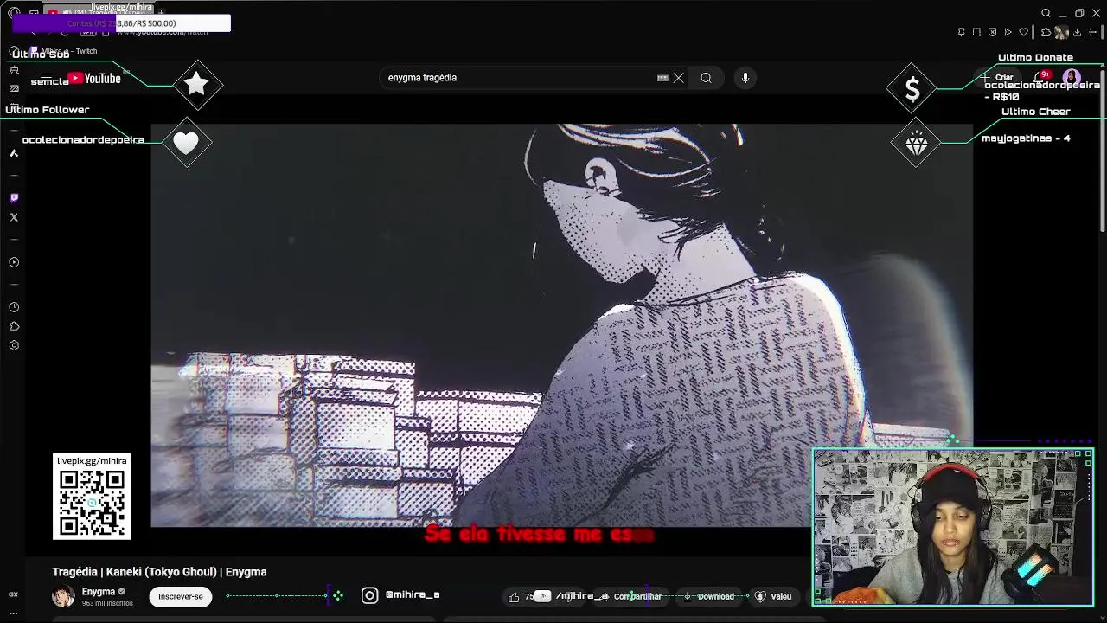Open the on-screen keyboard in YouTube search
Screen dimensions: 1107x623
662,78
